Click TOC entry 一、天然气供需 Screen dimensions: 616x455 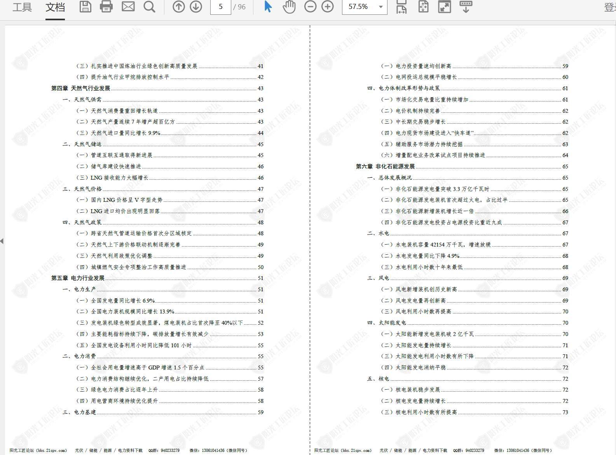tap(163, 100)
